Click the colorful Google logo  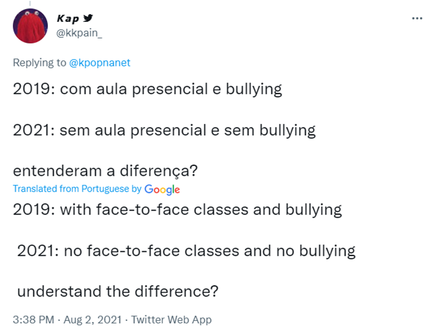[162, 189]
